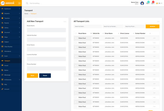Screen dimensions: 164x111
Task: Click the yellow Save button
Action: click(x=33, y=75)
